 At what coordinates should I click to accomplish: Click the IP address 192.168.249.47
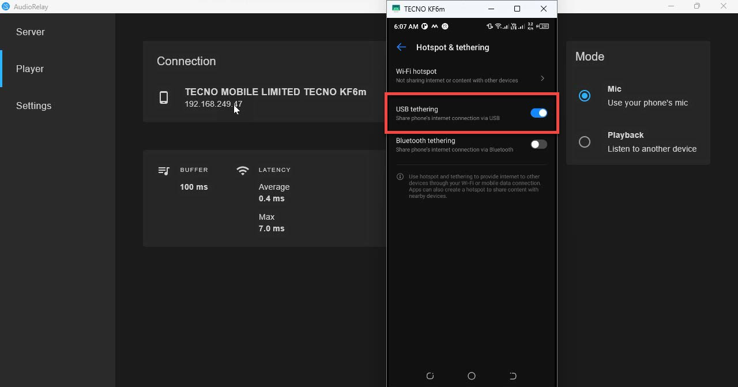click(x=213, y=104)
